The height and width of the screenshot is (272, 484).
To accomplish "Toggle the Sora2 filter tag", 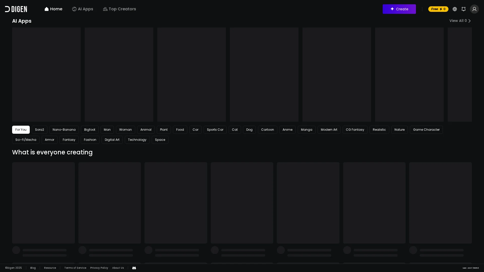I will pos(39,130).
